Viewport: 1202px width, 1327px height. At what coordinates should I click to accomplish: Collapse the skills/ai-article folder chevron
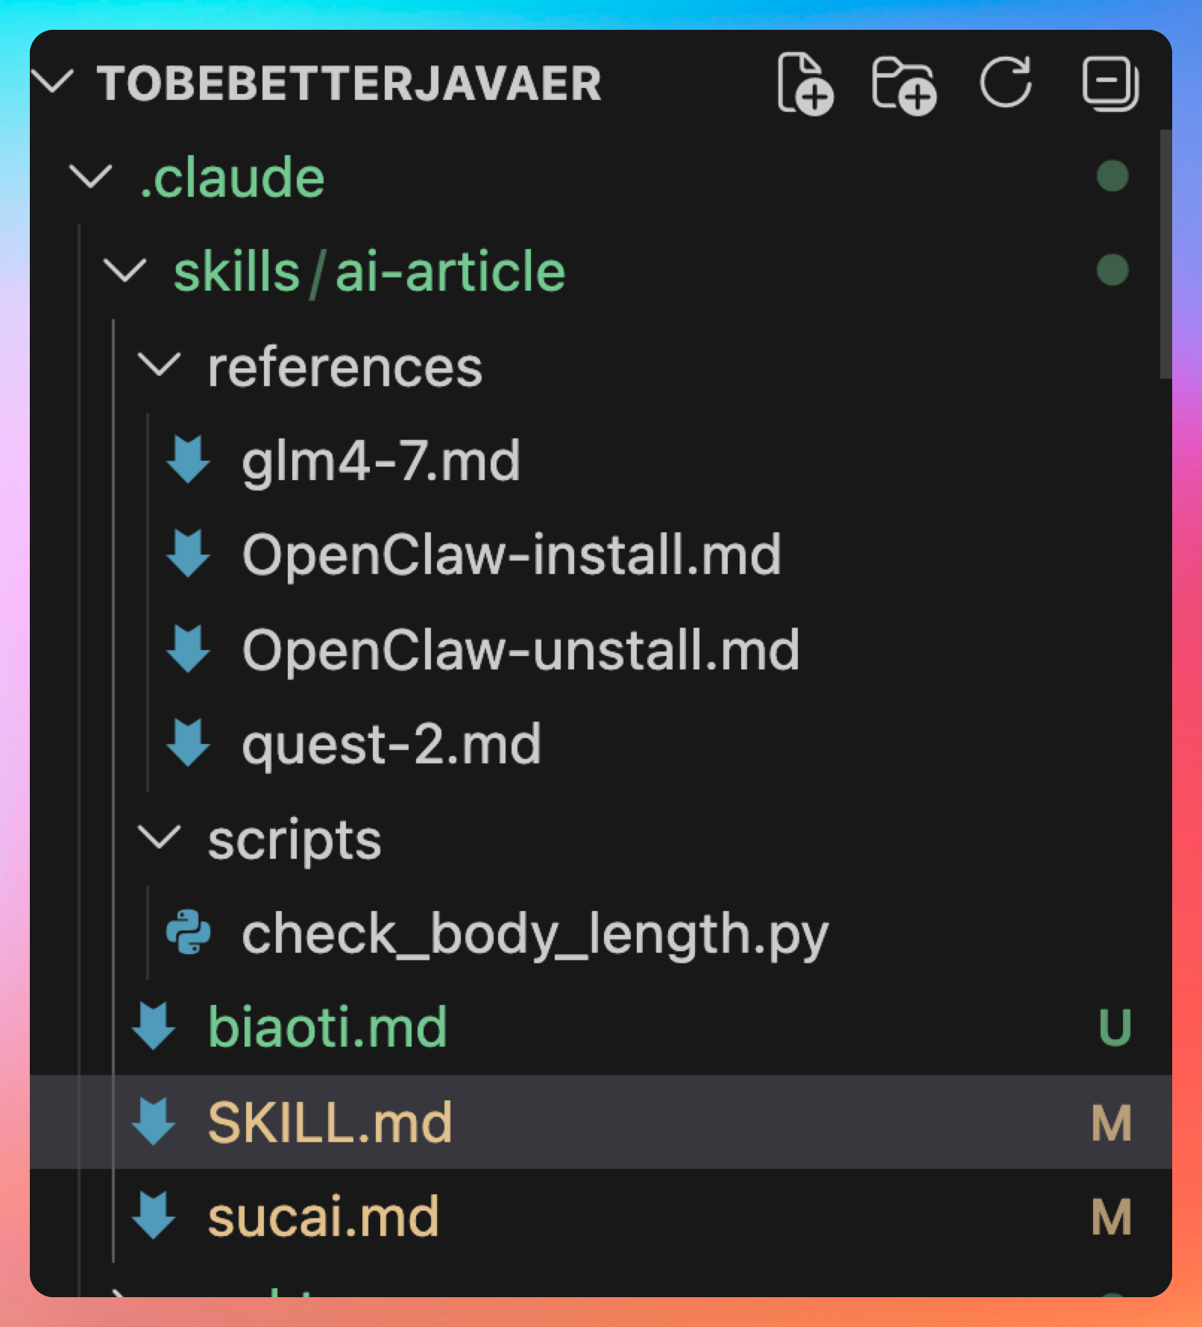click(125, 271)
